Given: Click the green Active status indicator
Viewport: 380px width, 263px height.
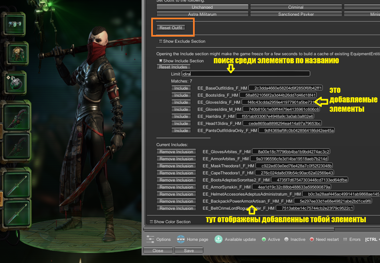Looking at the screenshot, I should tap(264, 239).
